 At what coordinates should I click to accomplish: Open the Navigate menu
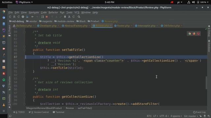pyautogui.click(x=34, y=12)
